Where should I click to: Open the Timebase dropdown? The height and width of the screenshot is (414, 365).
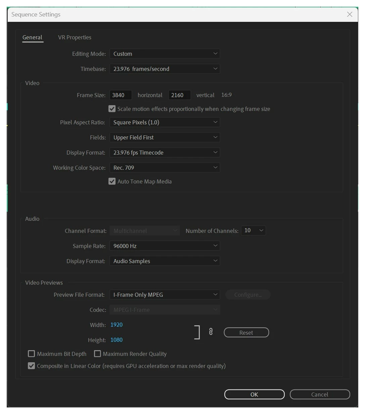[165, 69]
